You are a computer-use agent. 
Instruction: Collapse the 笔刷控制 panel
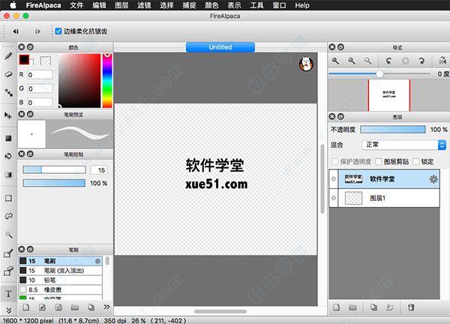pos(30,154)
